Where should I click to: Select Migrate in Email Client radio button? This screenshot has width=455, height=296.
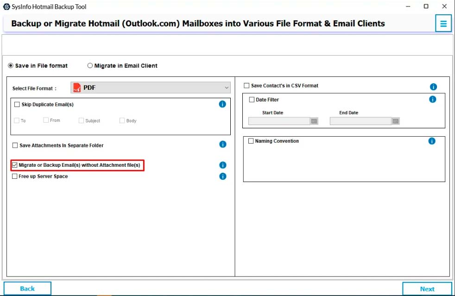(90, 66)
